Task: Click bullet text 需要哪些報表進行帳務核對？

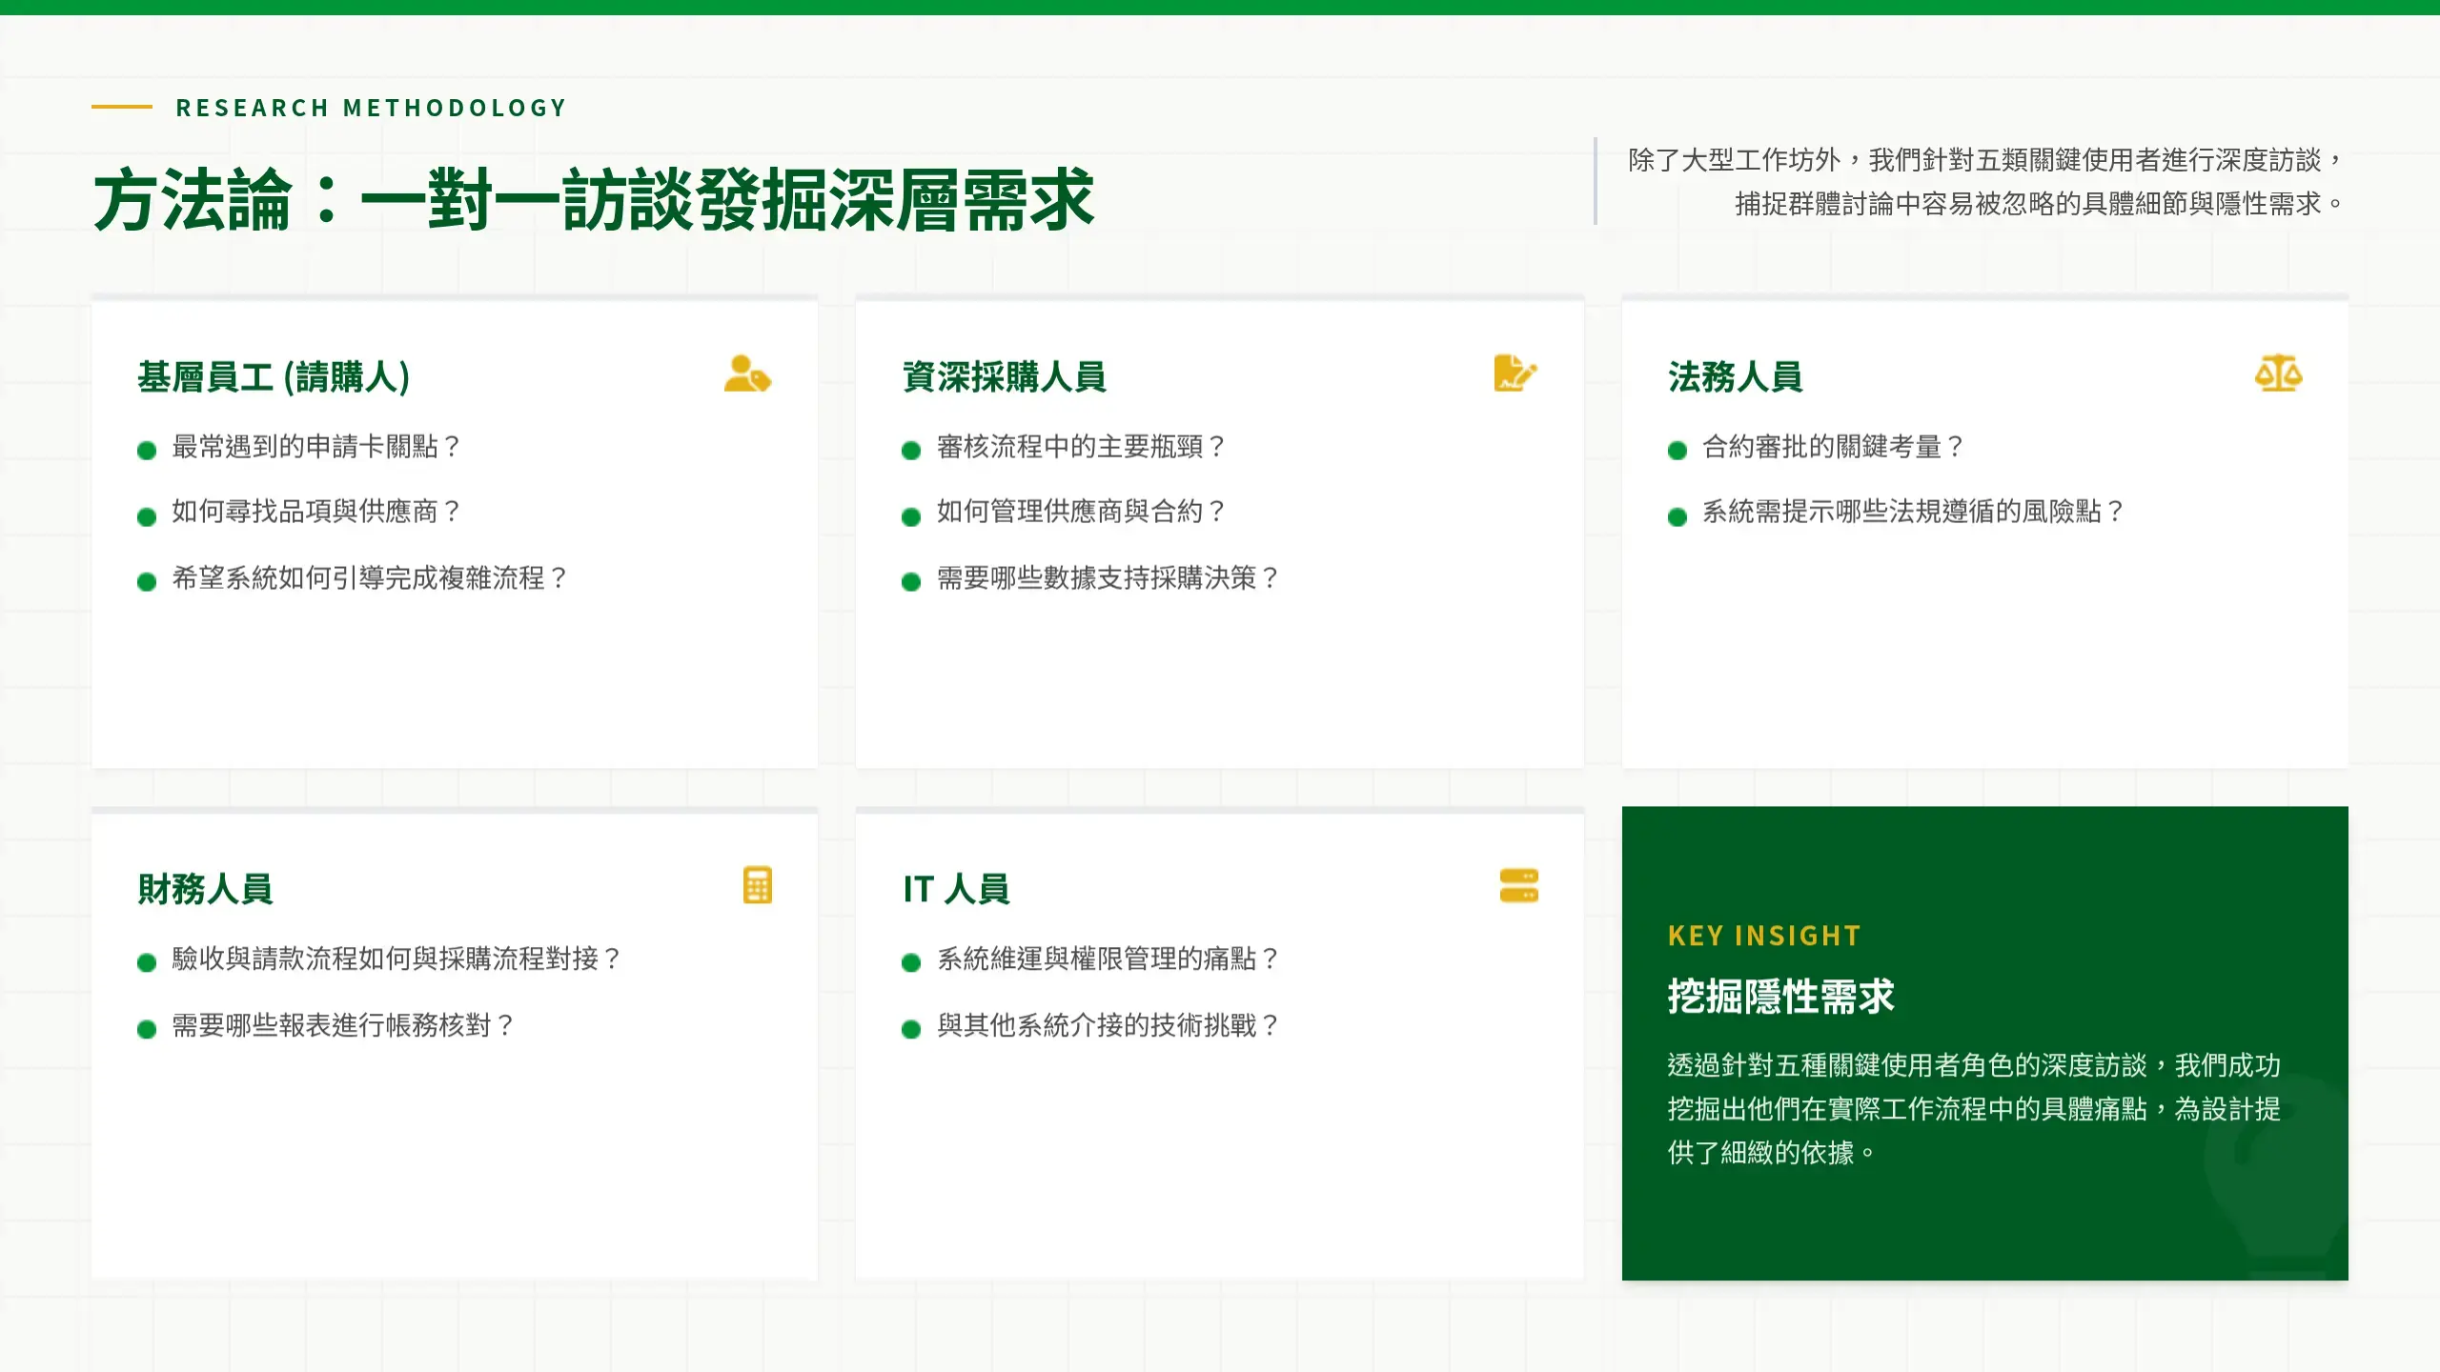Action: click(x=343, y=1026)
